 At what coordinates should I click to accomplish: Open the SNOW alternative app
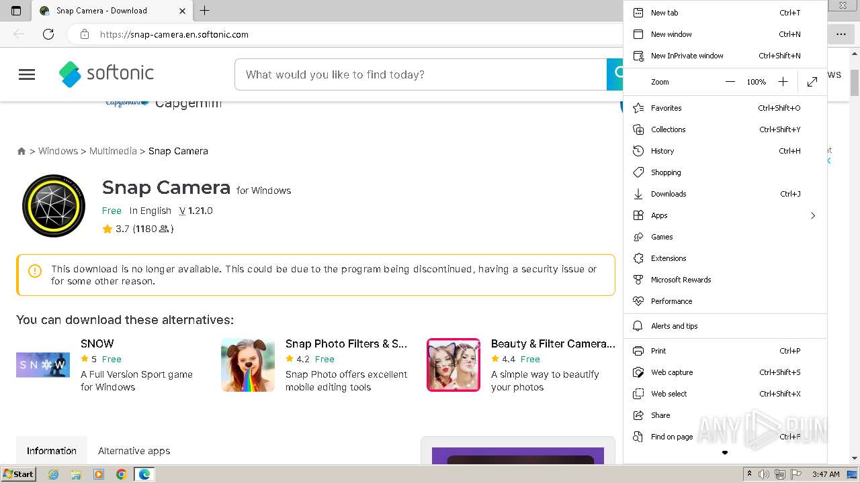point(97,343)
